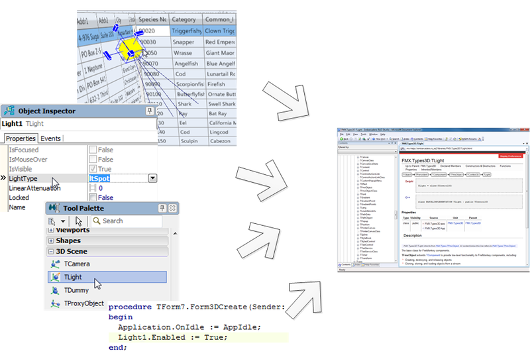Click the Object Inspector panel icon
530x357 pixels.
click(x=9, y=111)
